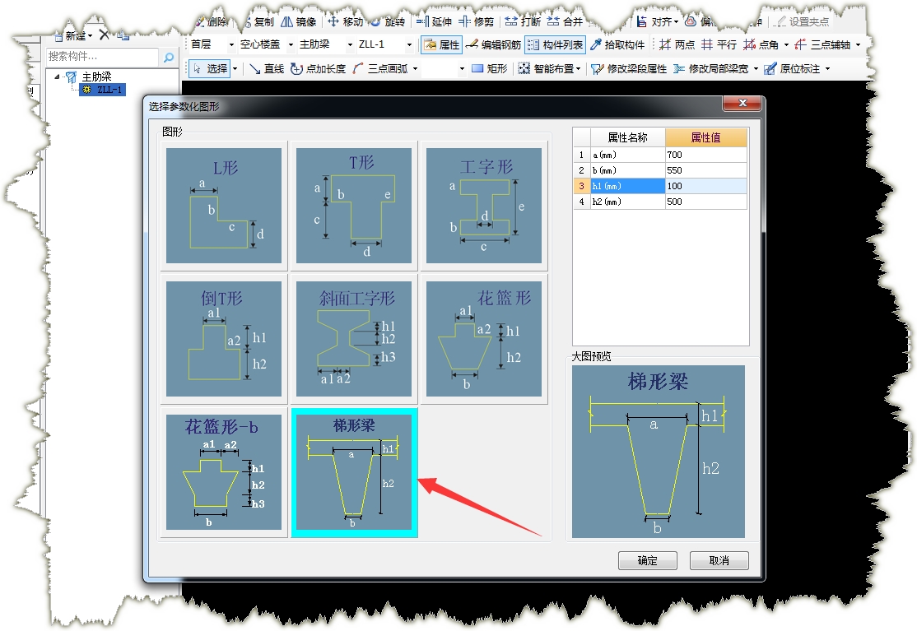Click the search magnifier icon

(169, 57)
